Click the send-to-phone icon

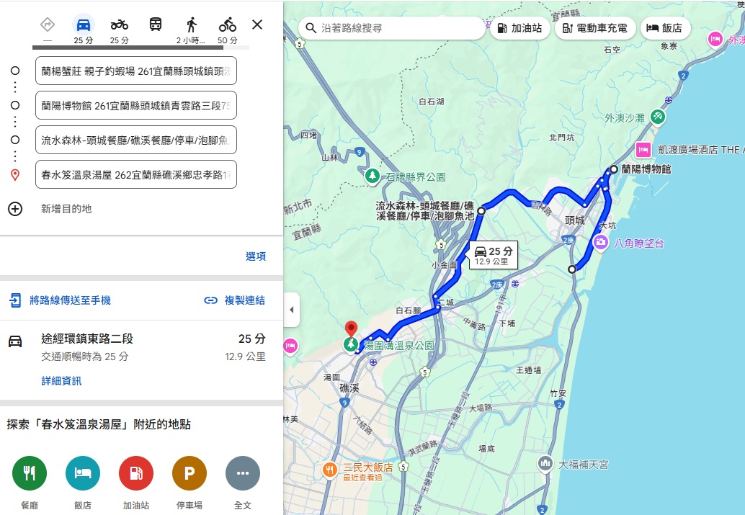(15, 300)
